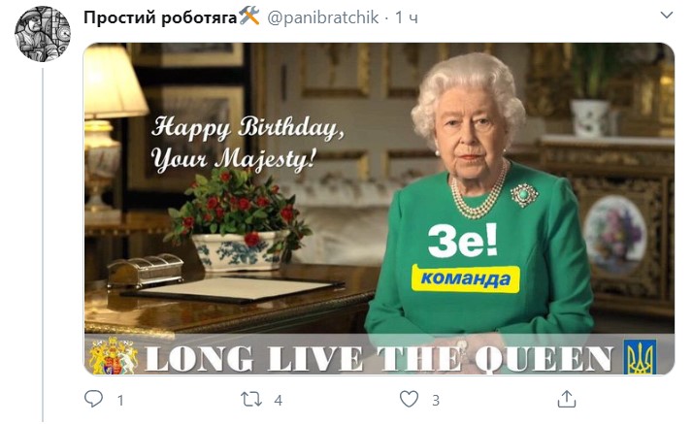Screen dimensions: 693x424
Task: View the retweet count number 4
Action: 278,400
